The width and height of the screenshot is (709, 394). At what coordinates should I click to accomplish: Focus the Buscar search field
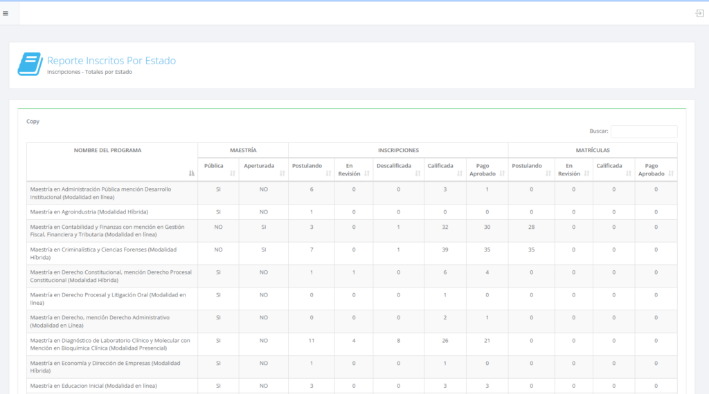(x=643, y=131)
